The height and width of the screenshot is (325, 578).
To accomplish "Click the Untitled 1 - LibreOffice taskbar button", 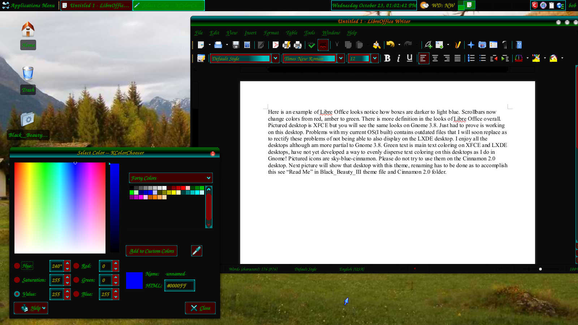I will (96, 5).
